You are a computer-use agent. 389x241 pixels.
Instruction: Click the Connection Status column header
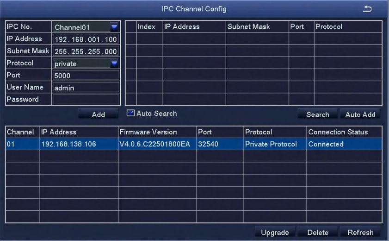point(345,132)
